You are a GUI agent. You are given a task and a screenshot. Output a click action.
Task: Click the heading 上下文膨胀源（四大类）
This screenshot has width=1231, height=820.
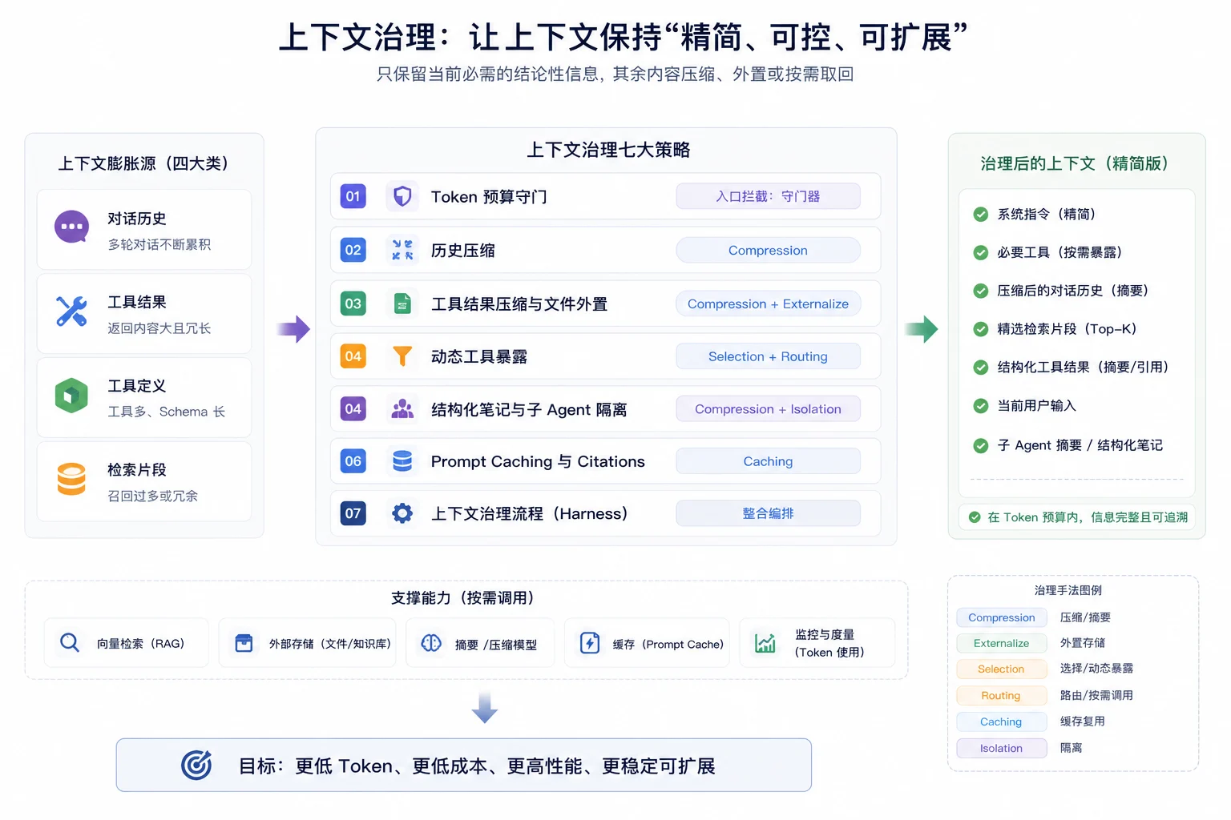pyautogui.click(x=144, y=163)
